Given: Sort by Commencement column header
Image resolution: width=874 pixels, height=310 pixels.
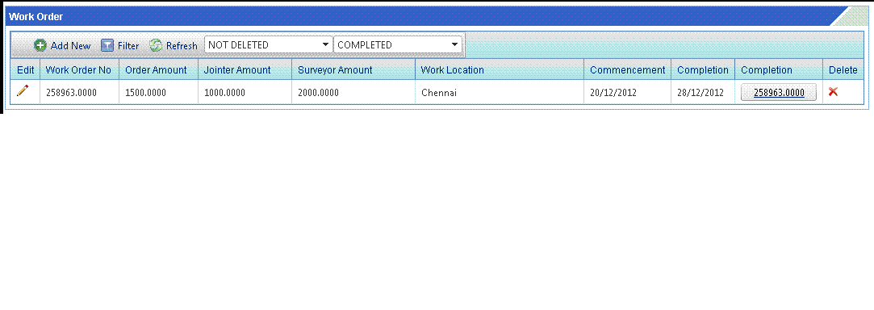Looking at the screenshot, I should 628,69.
